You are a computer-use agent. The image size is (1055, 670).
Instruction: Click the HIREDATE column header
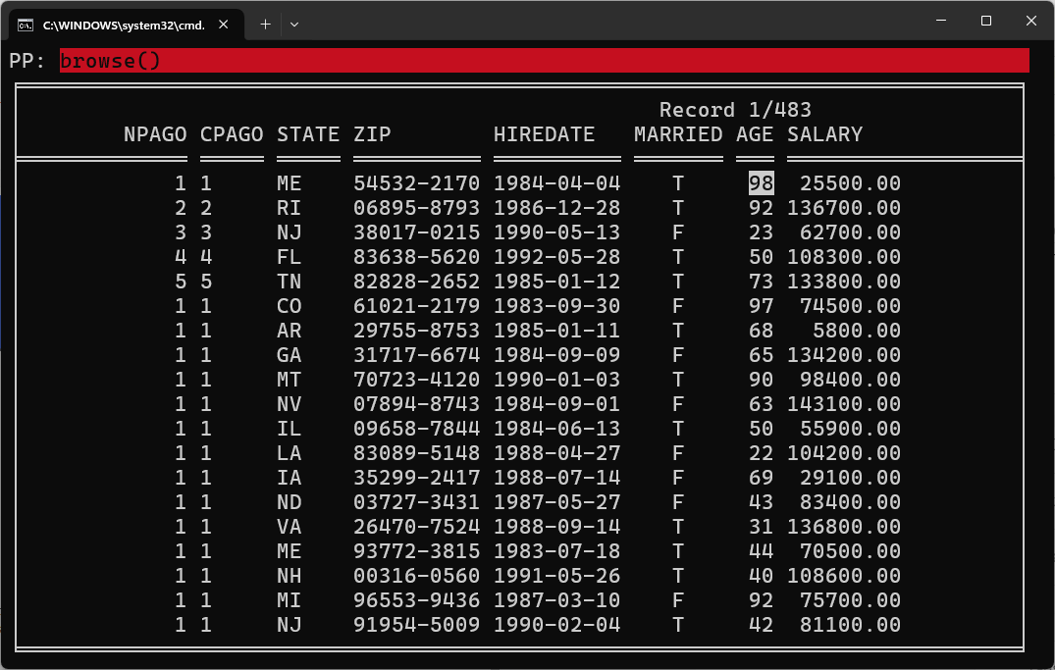pyautogui.click(x=544, y=134)
